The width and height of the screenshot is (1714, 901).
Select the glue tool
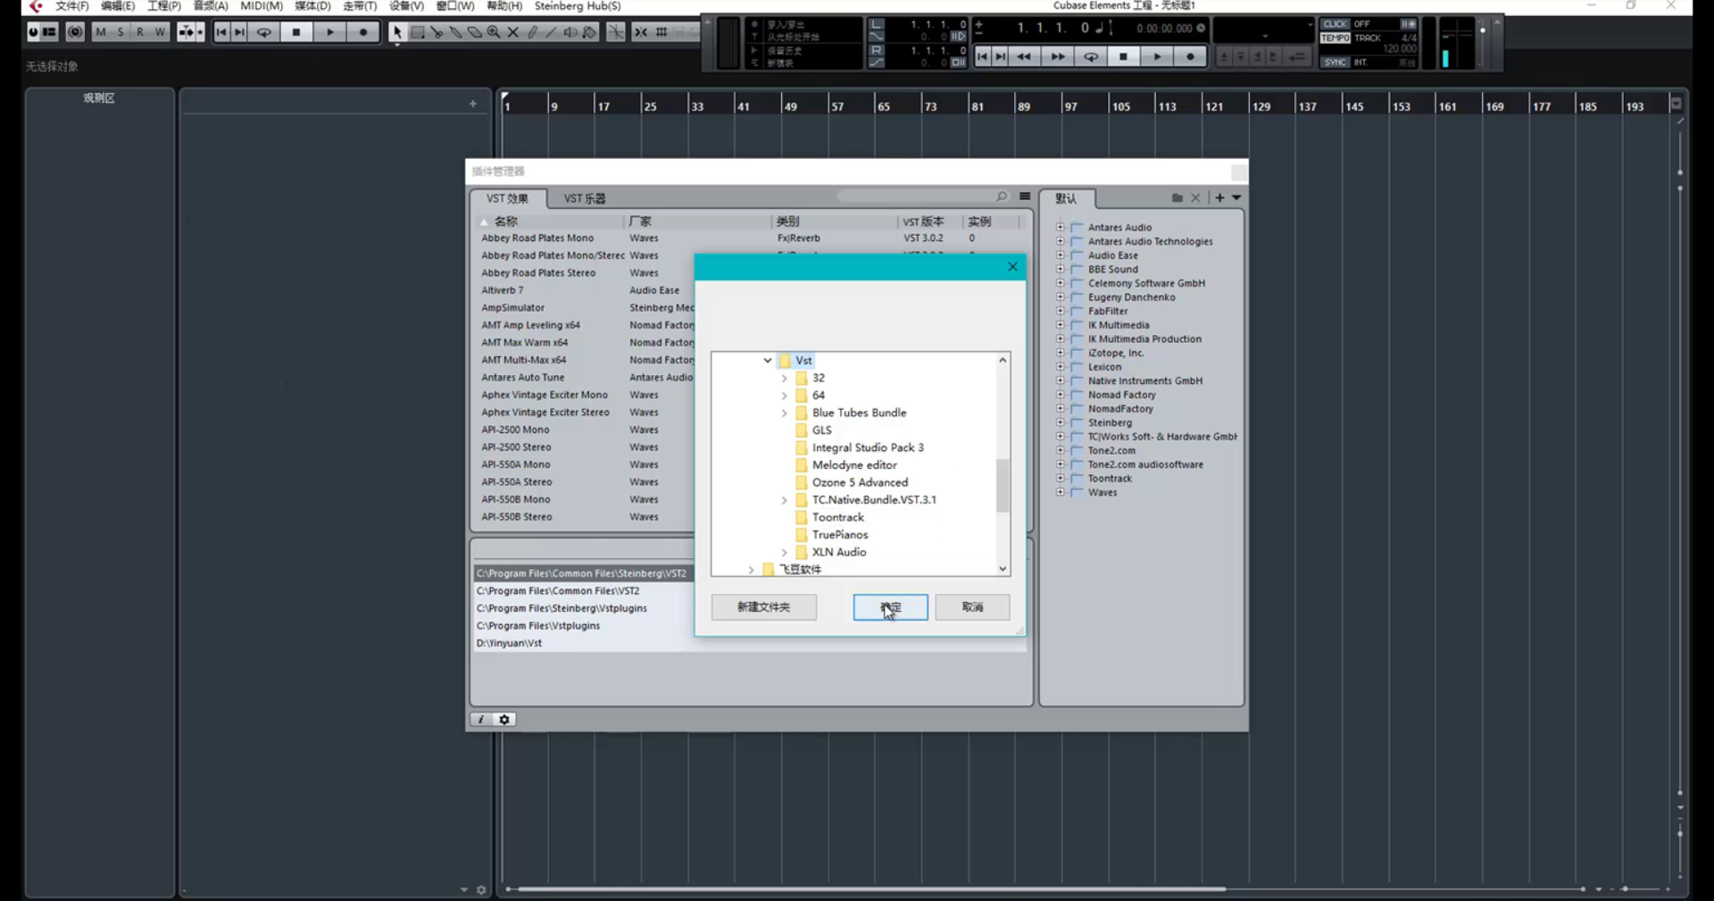(456, 32)
